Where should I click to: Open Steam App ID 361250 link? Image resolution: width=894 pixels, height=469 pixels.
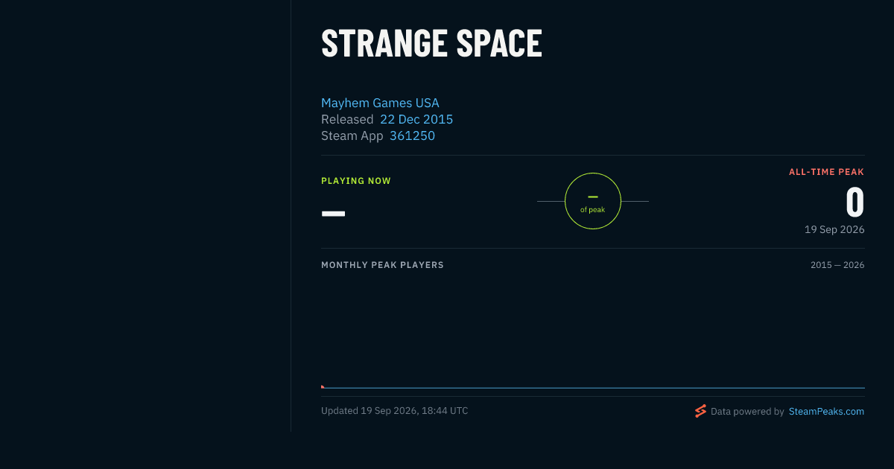[x=412, y=135]
